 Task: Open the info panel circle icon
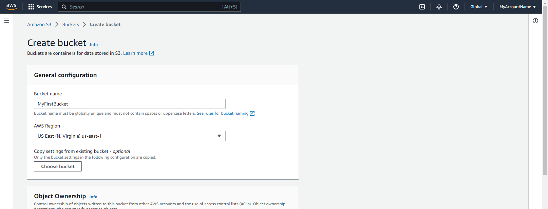535,21
